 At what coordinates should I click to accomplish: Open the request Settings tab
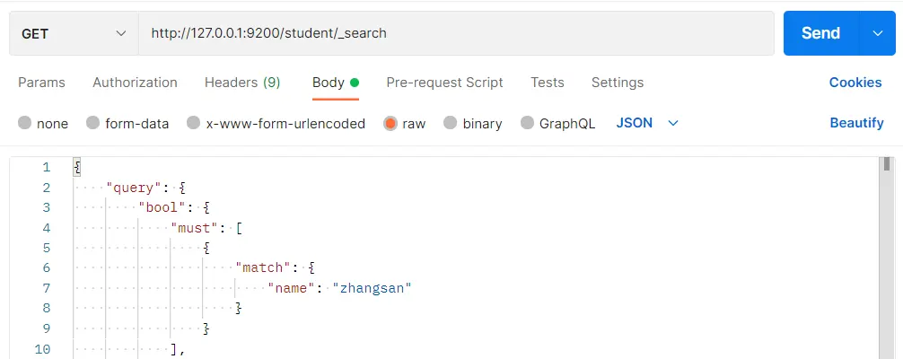617,83
